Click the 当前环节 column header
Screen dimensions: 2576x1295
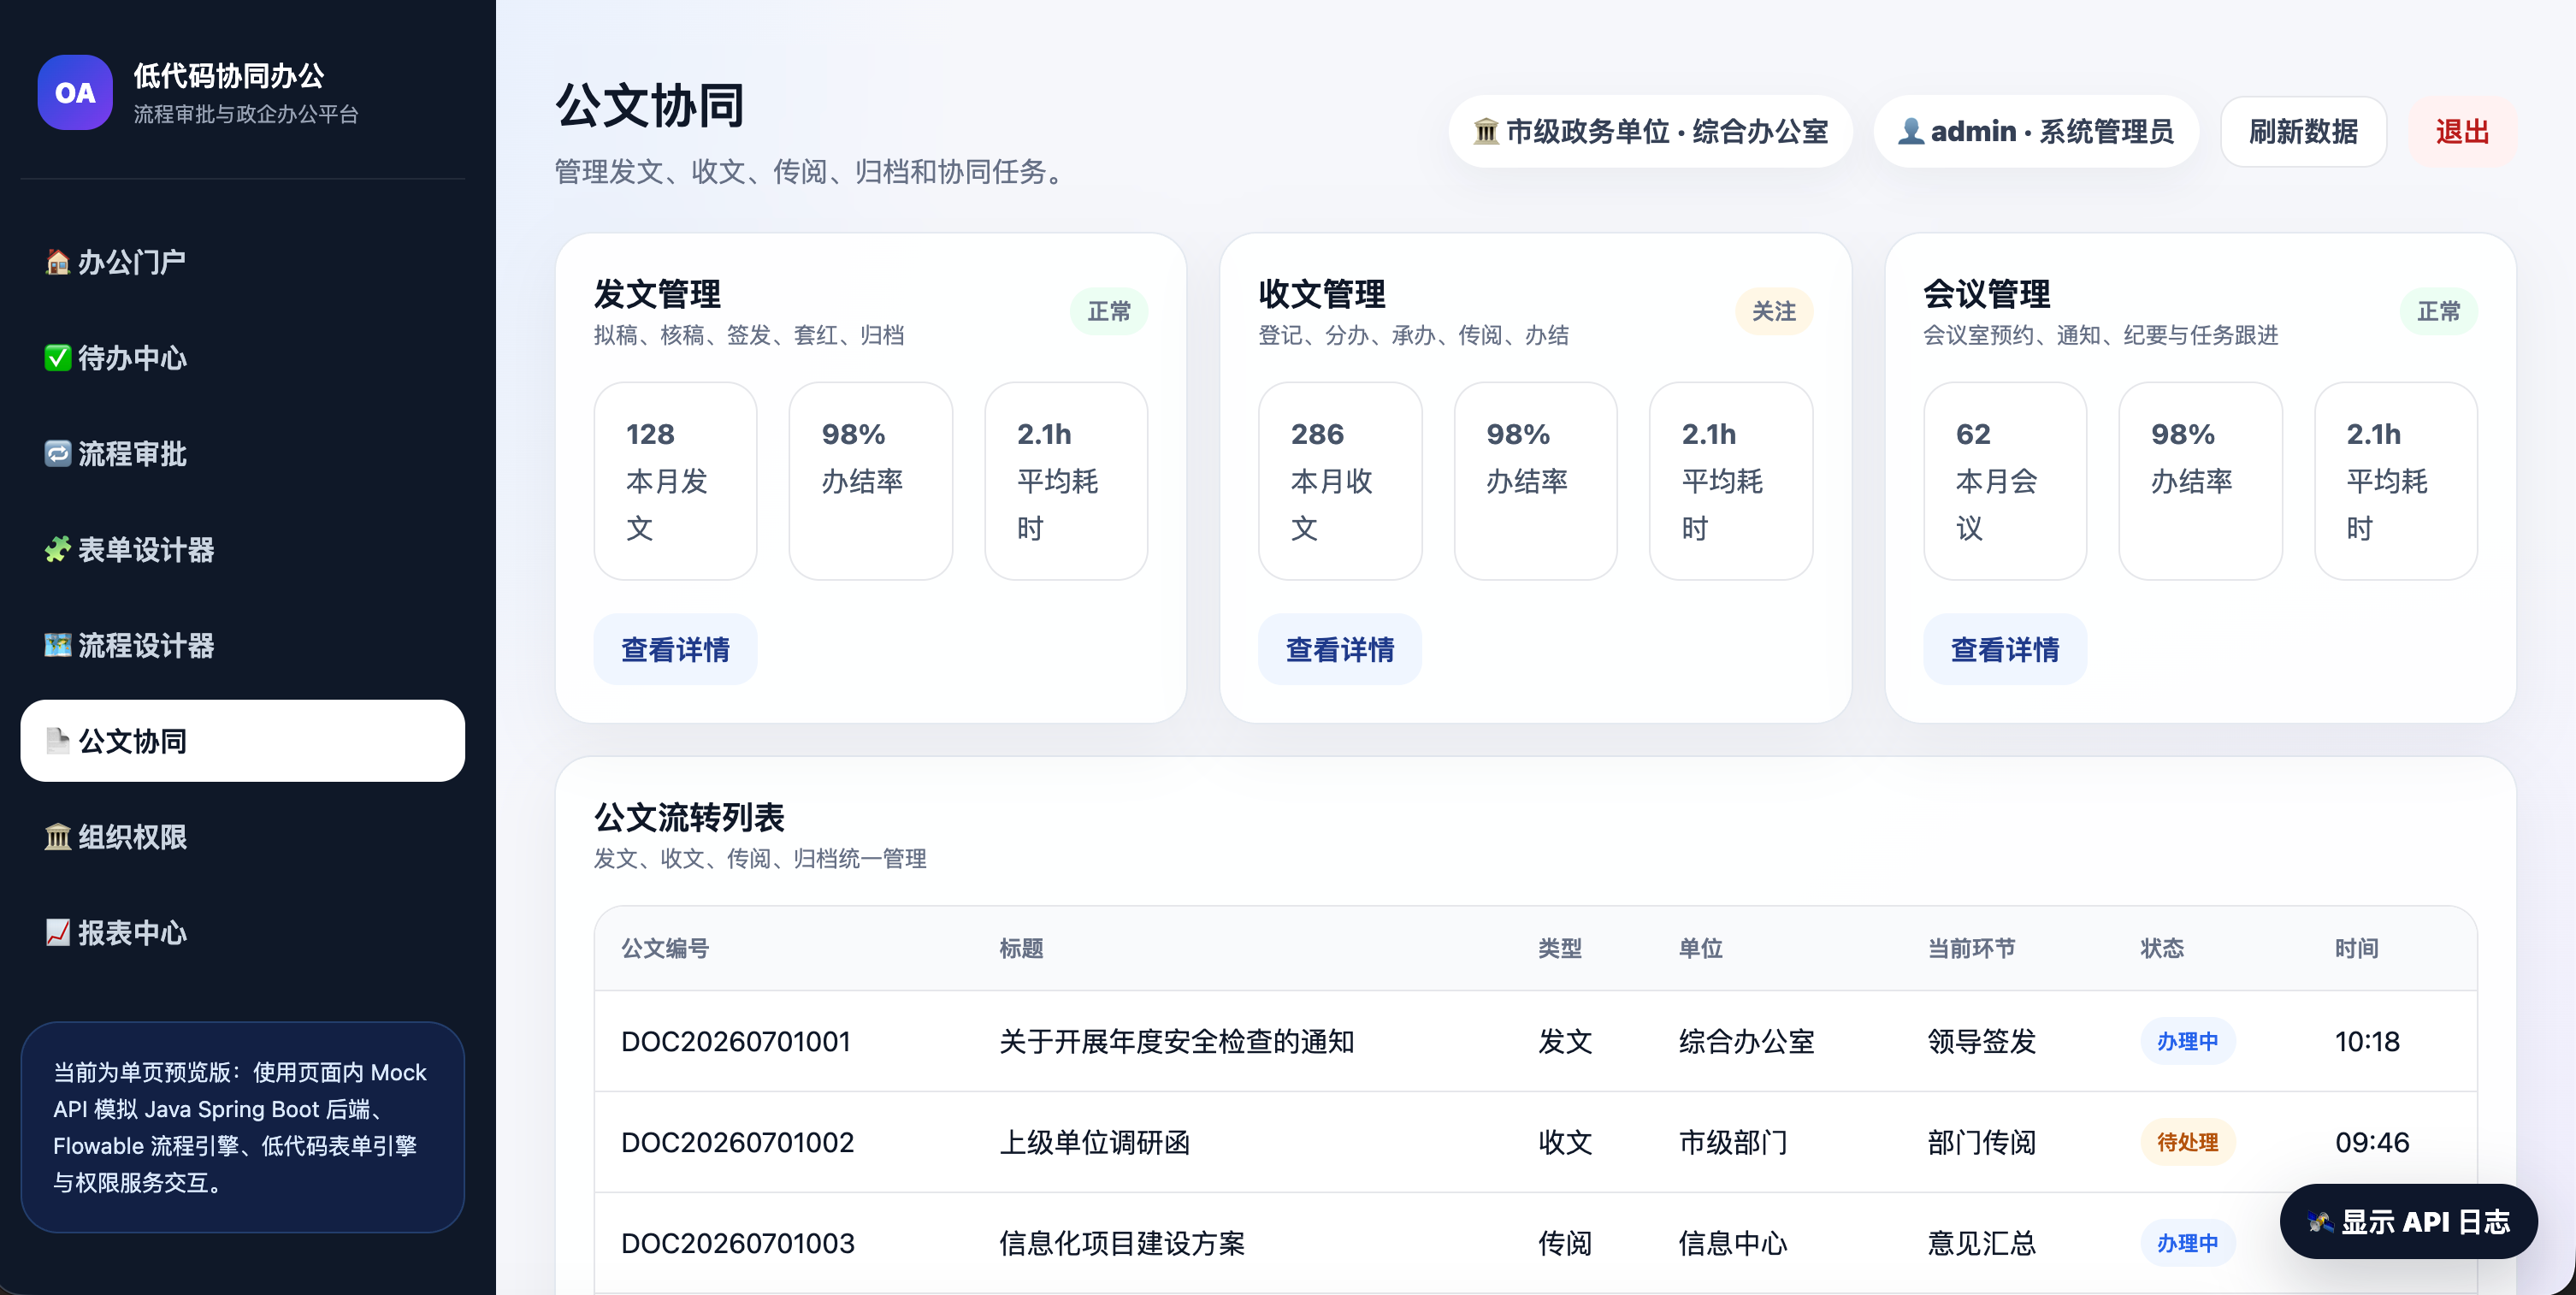[x=1971, y=948]
